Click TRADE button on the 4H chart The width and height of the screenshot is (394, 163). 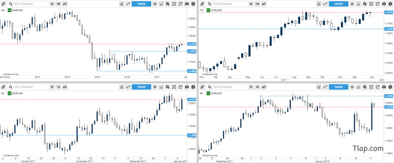pos(339,87)
